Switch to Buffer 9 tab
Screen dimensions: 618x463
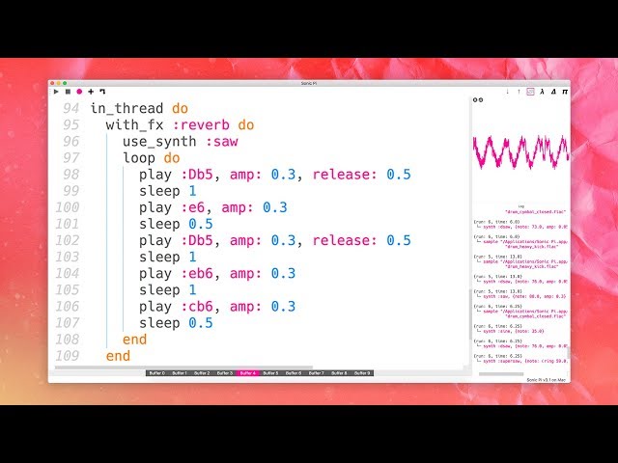[x=362, y=373]
